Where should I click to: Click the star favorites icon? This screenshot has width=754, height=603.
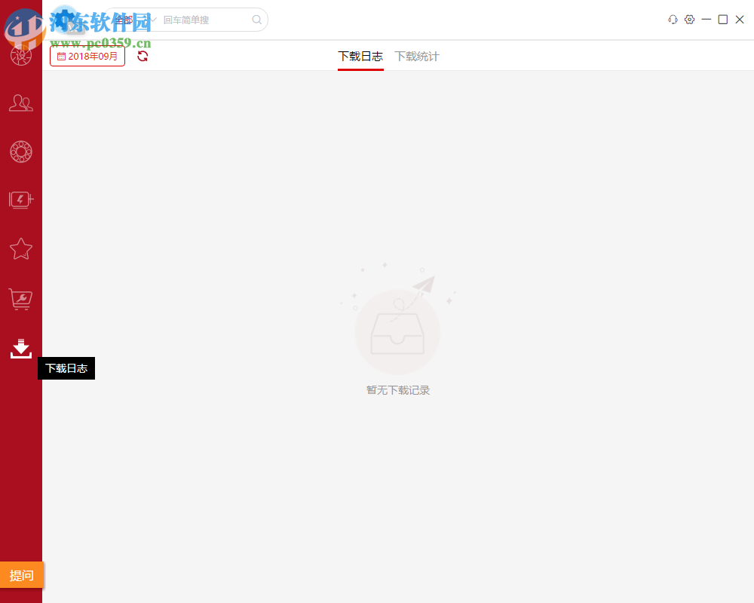pos(20,249)
